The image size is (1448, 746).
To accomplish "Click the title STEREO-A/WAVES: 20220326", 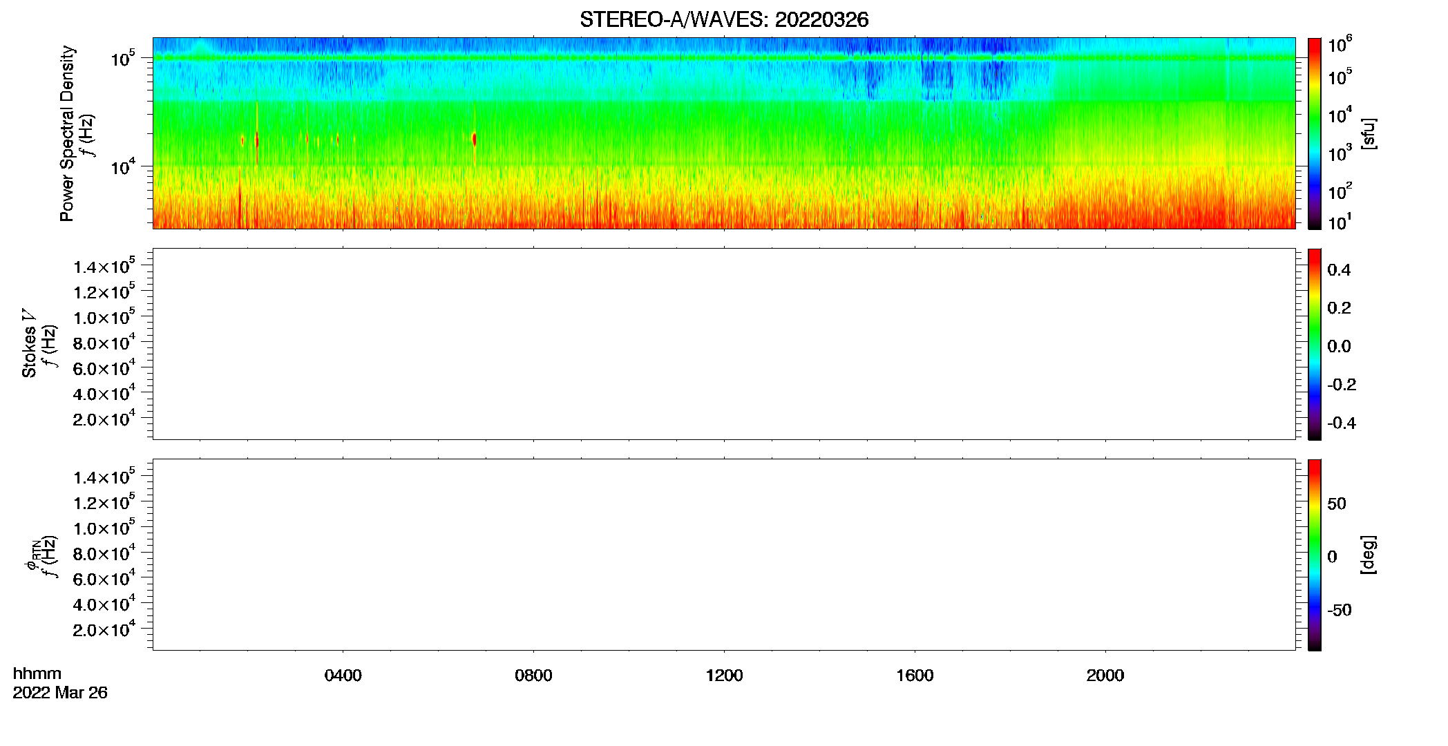I will [x=724, y=19].
